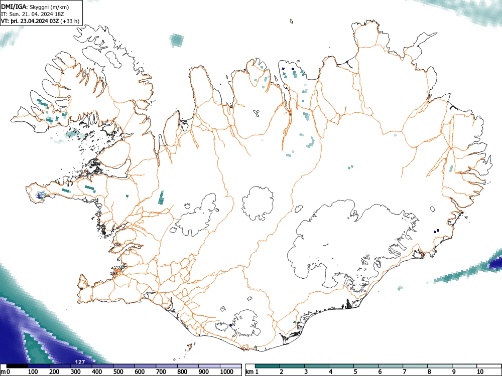Click the '42' value label on the western peninsula tip
502x376 pixels.
point(41,195)
